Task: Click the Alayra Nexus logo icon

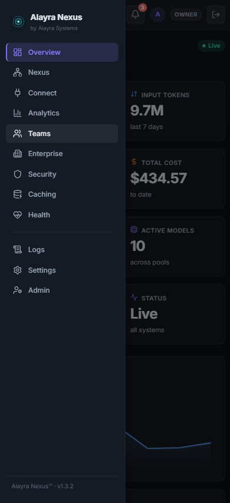Action: coord(18,22)
